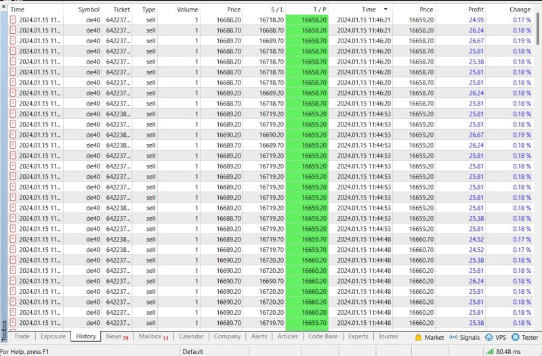Select the profit value 24.95
The width and height of the screenshot is (542, 356).
[x=476, y=20]
